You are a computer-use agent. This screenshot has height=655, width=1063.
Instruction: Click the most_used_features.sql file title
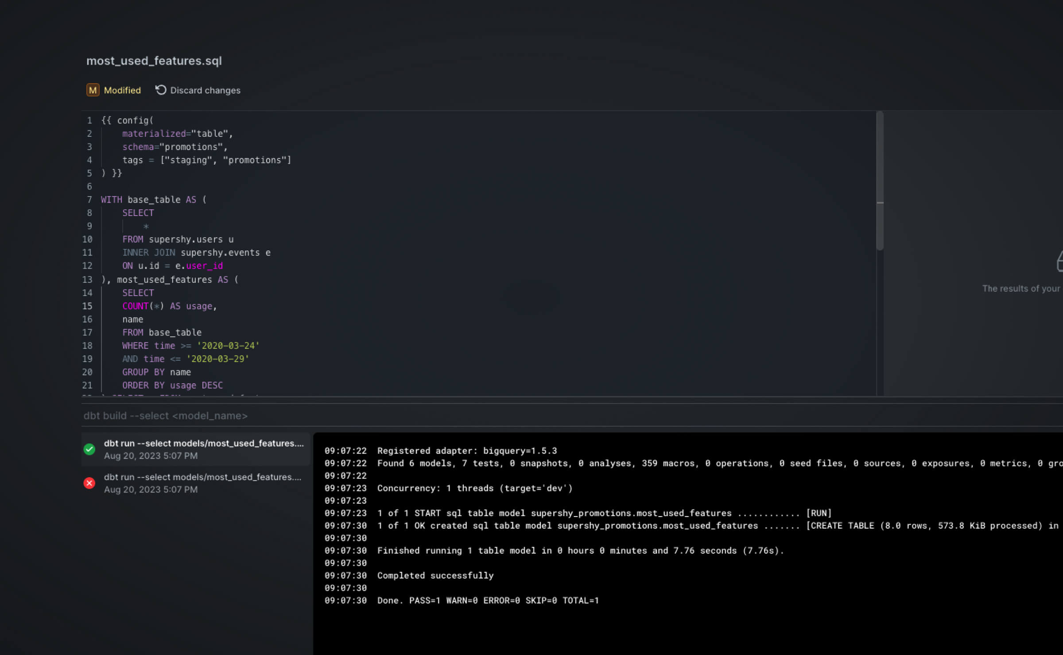[x=154, y=61]
